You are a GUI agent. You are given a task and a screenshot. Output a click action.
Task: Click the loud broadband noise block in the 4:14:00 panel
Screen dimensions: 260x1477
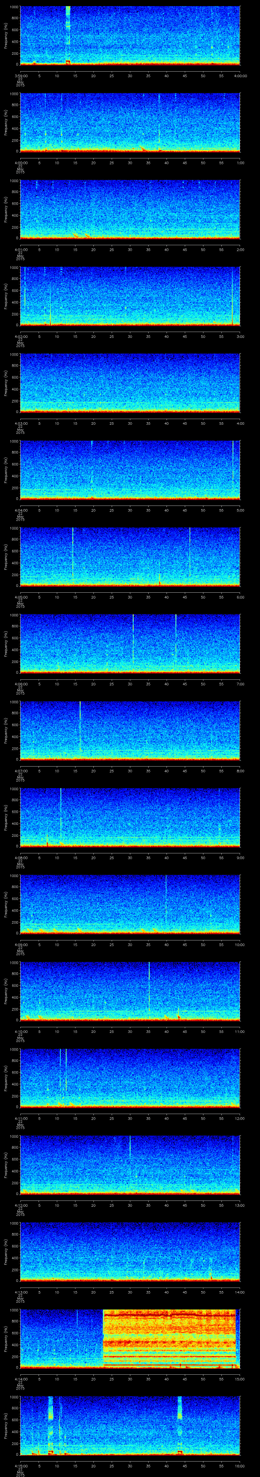169,1338
